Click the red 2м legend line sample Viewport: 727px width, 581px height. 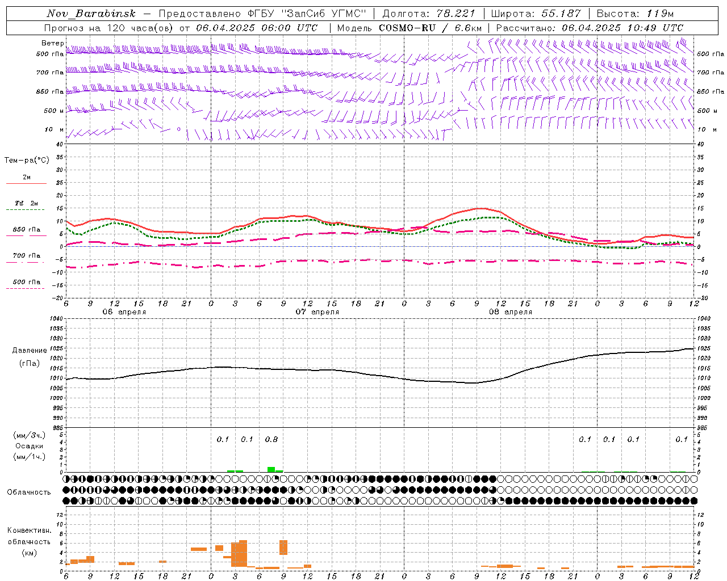tap(26, 183)
